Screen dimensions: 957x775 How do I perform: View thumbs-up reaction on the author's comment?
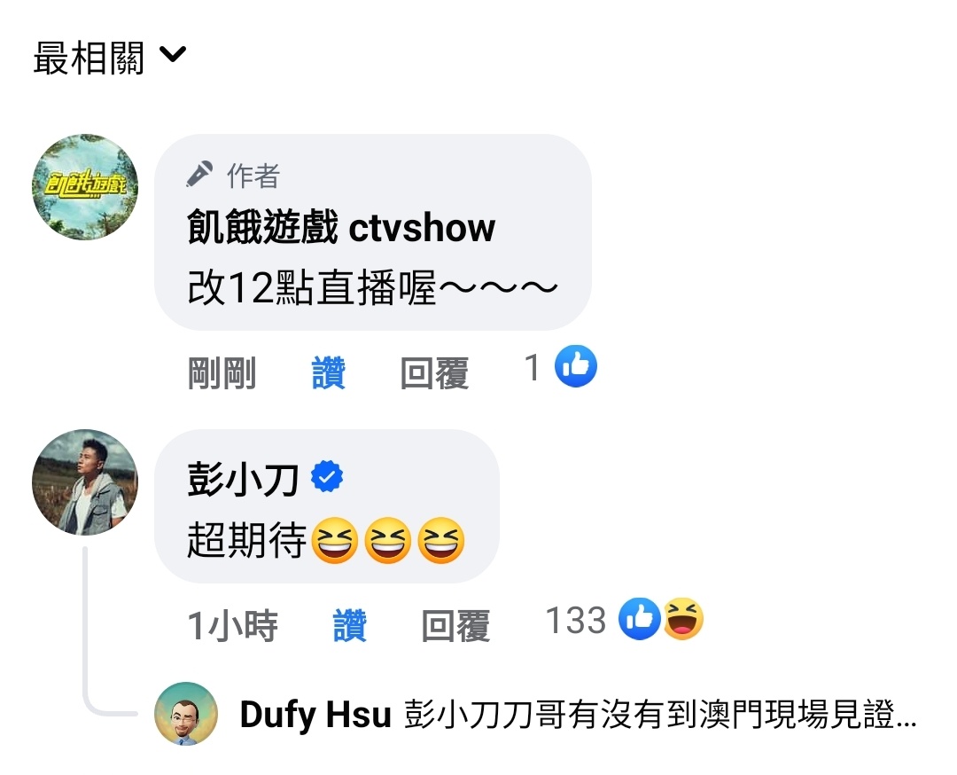(x=576, y=366)
